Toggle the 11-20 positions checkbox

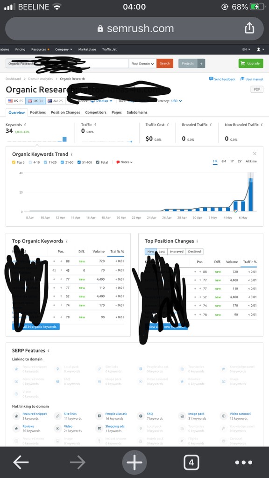tap(45, 162)
